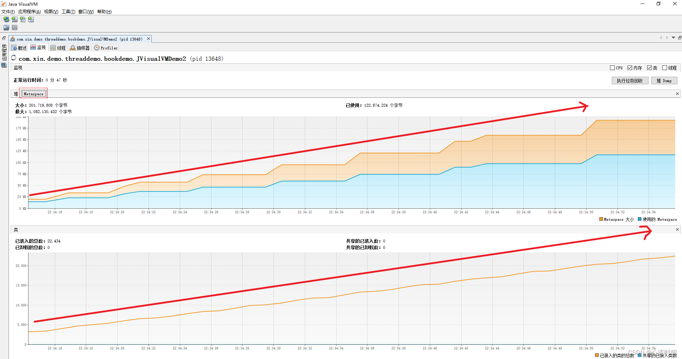
Task: Click the 共享的已卸载数: 0 text
Action: coord(366,247)
